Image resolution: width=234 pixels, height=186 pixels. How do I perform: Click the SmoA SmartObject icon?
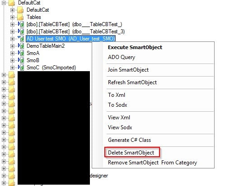21,53
